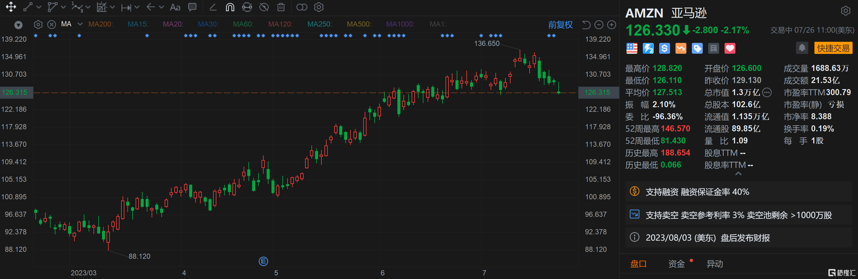Open the MA indicator type dropdown
Viewport: 858px width, 279px height.
click(80, 24)
